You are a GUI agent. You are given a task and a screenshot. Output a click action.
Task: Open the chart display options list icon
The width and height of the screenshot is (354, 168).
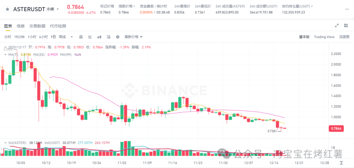click(108, 37)
